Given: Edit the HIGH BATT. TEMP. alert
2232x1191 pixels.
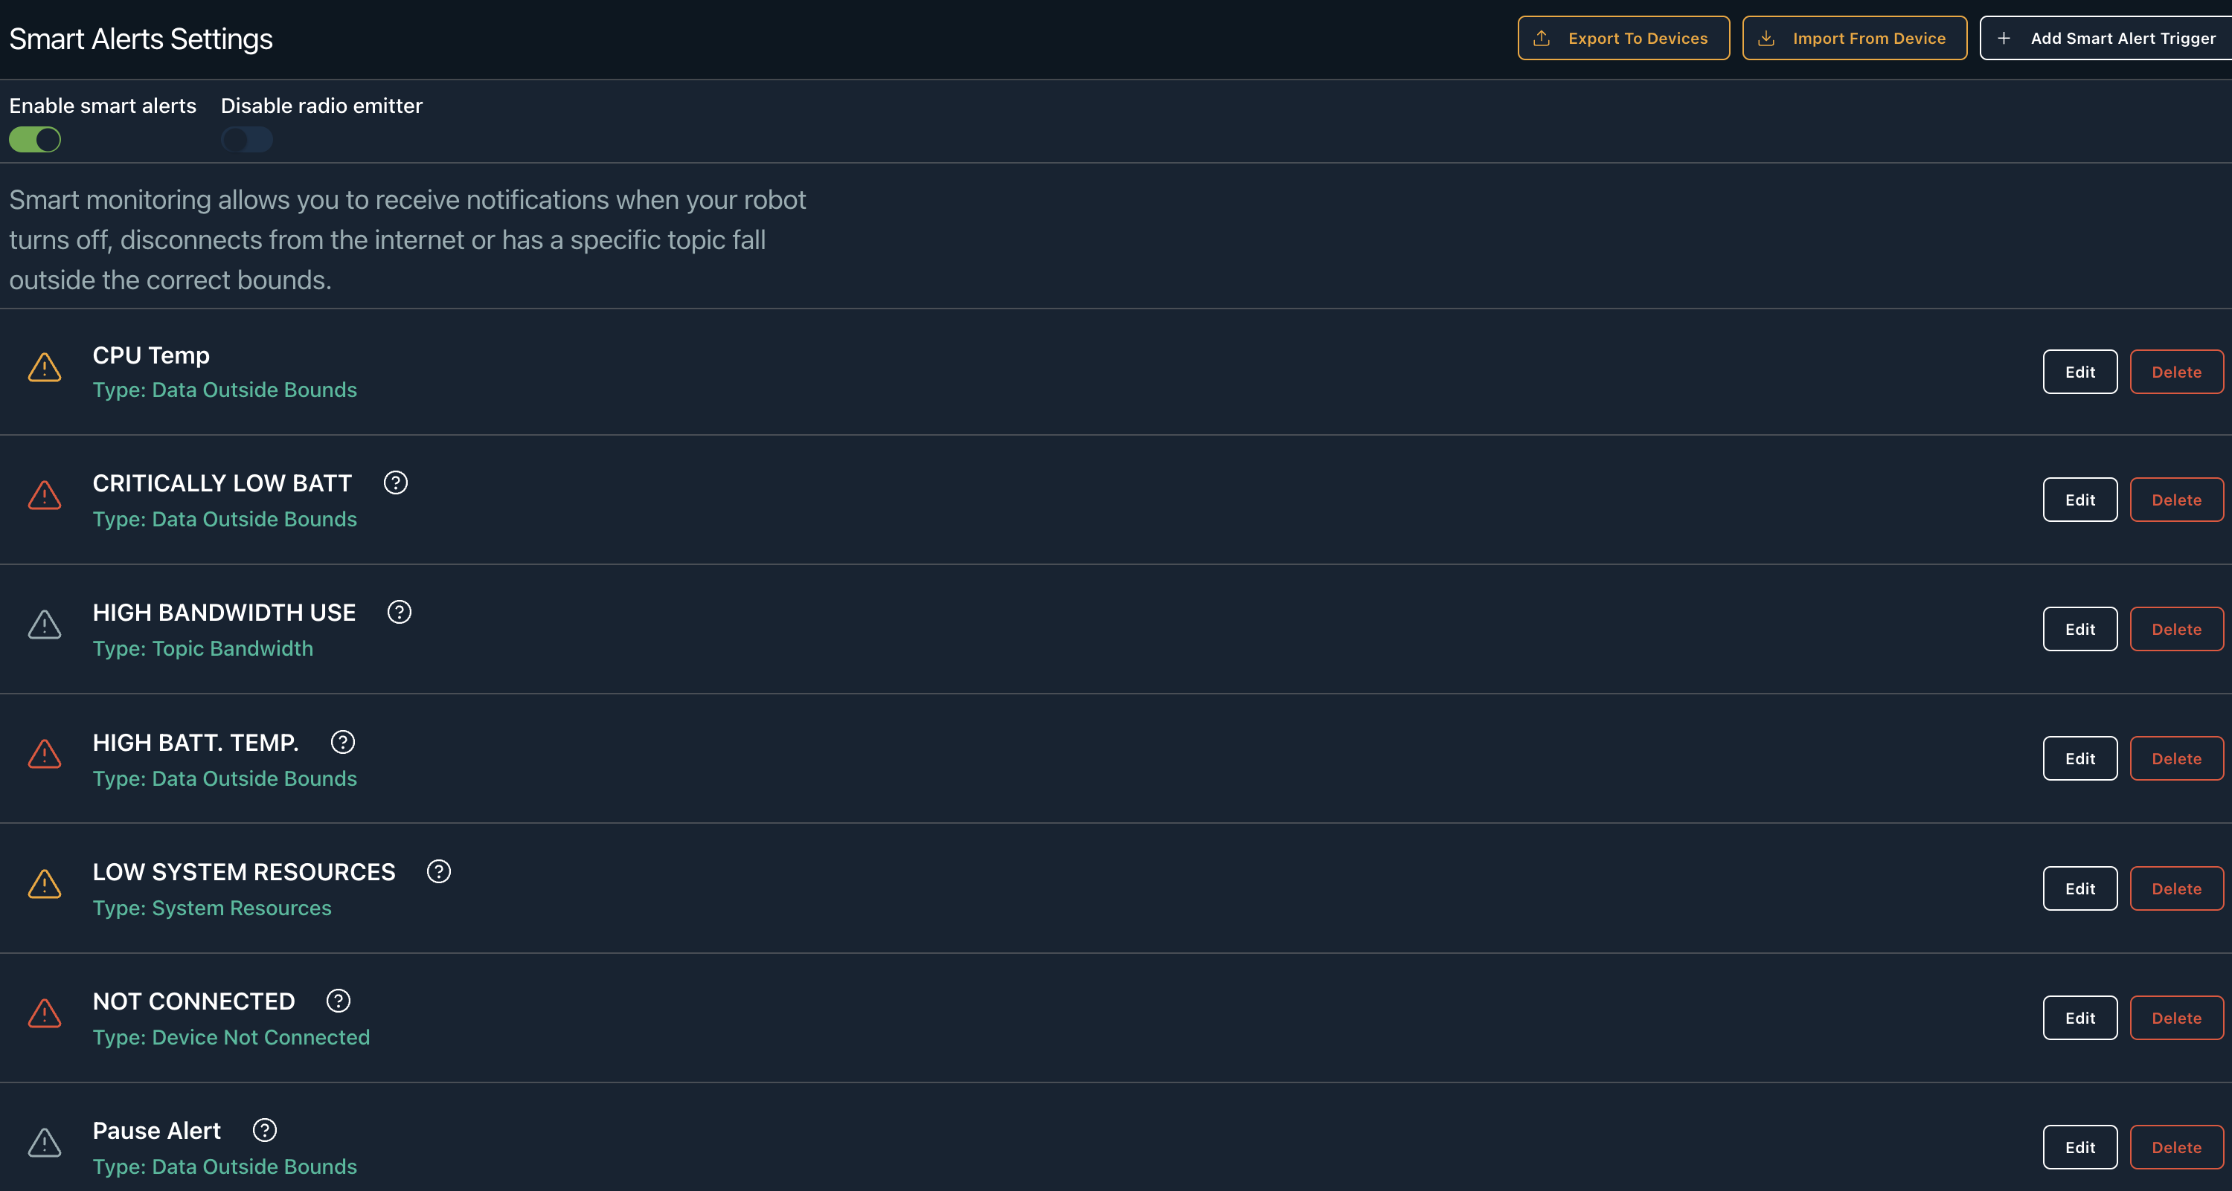Looking at the screenshot, I should click(2079, 759).
